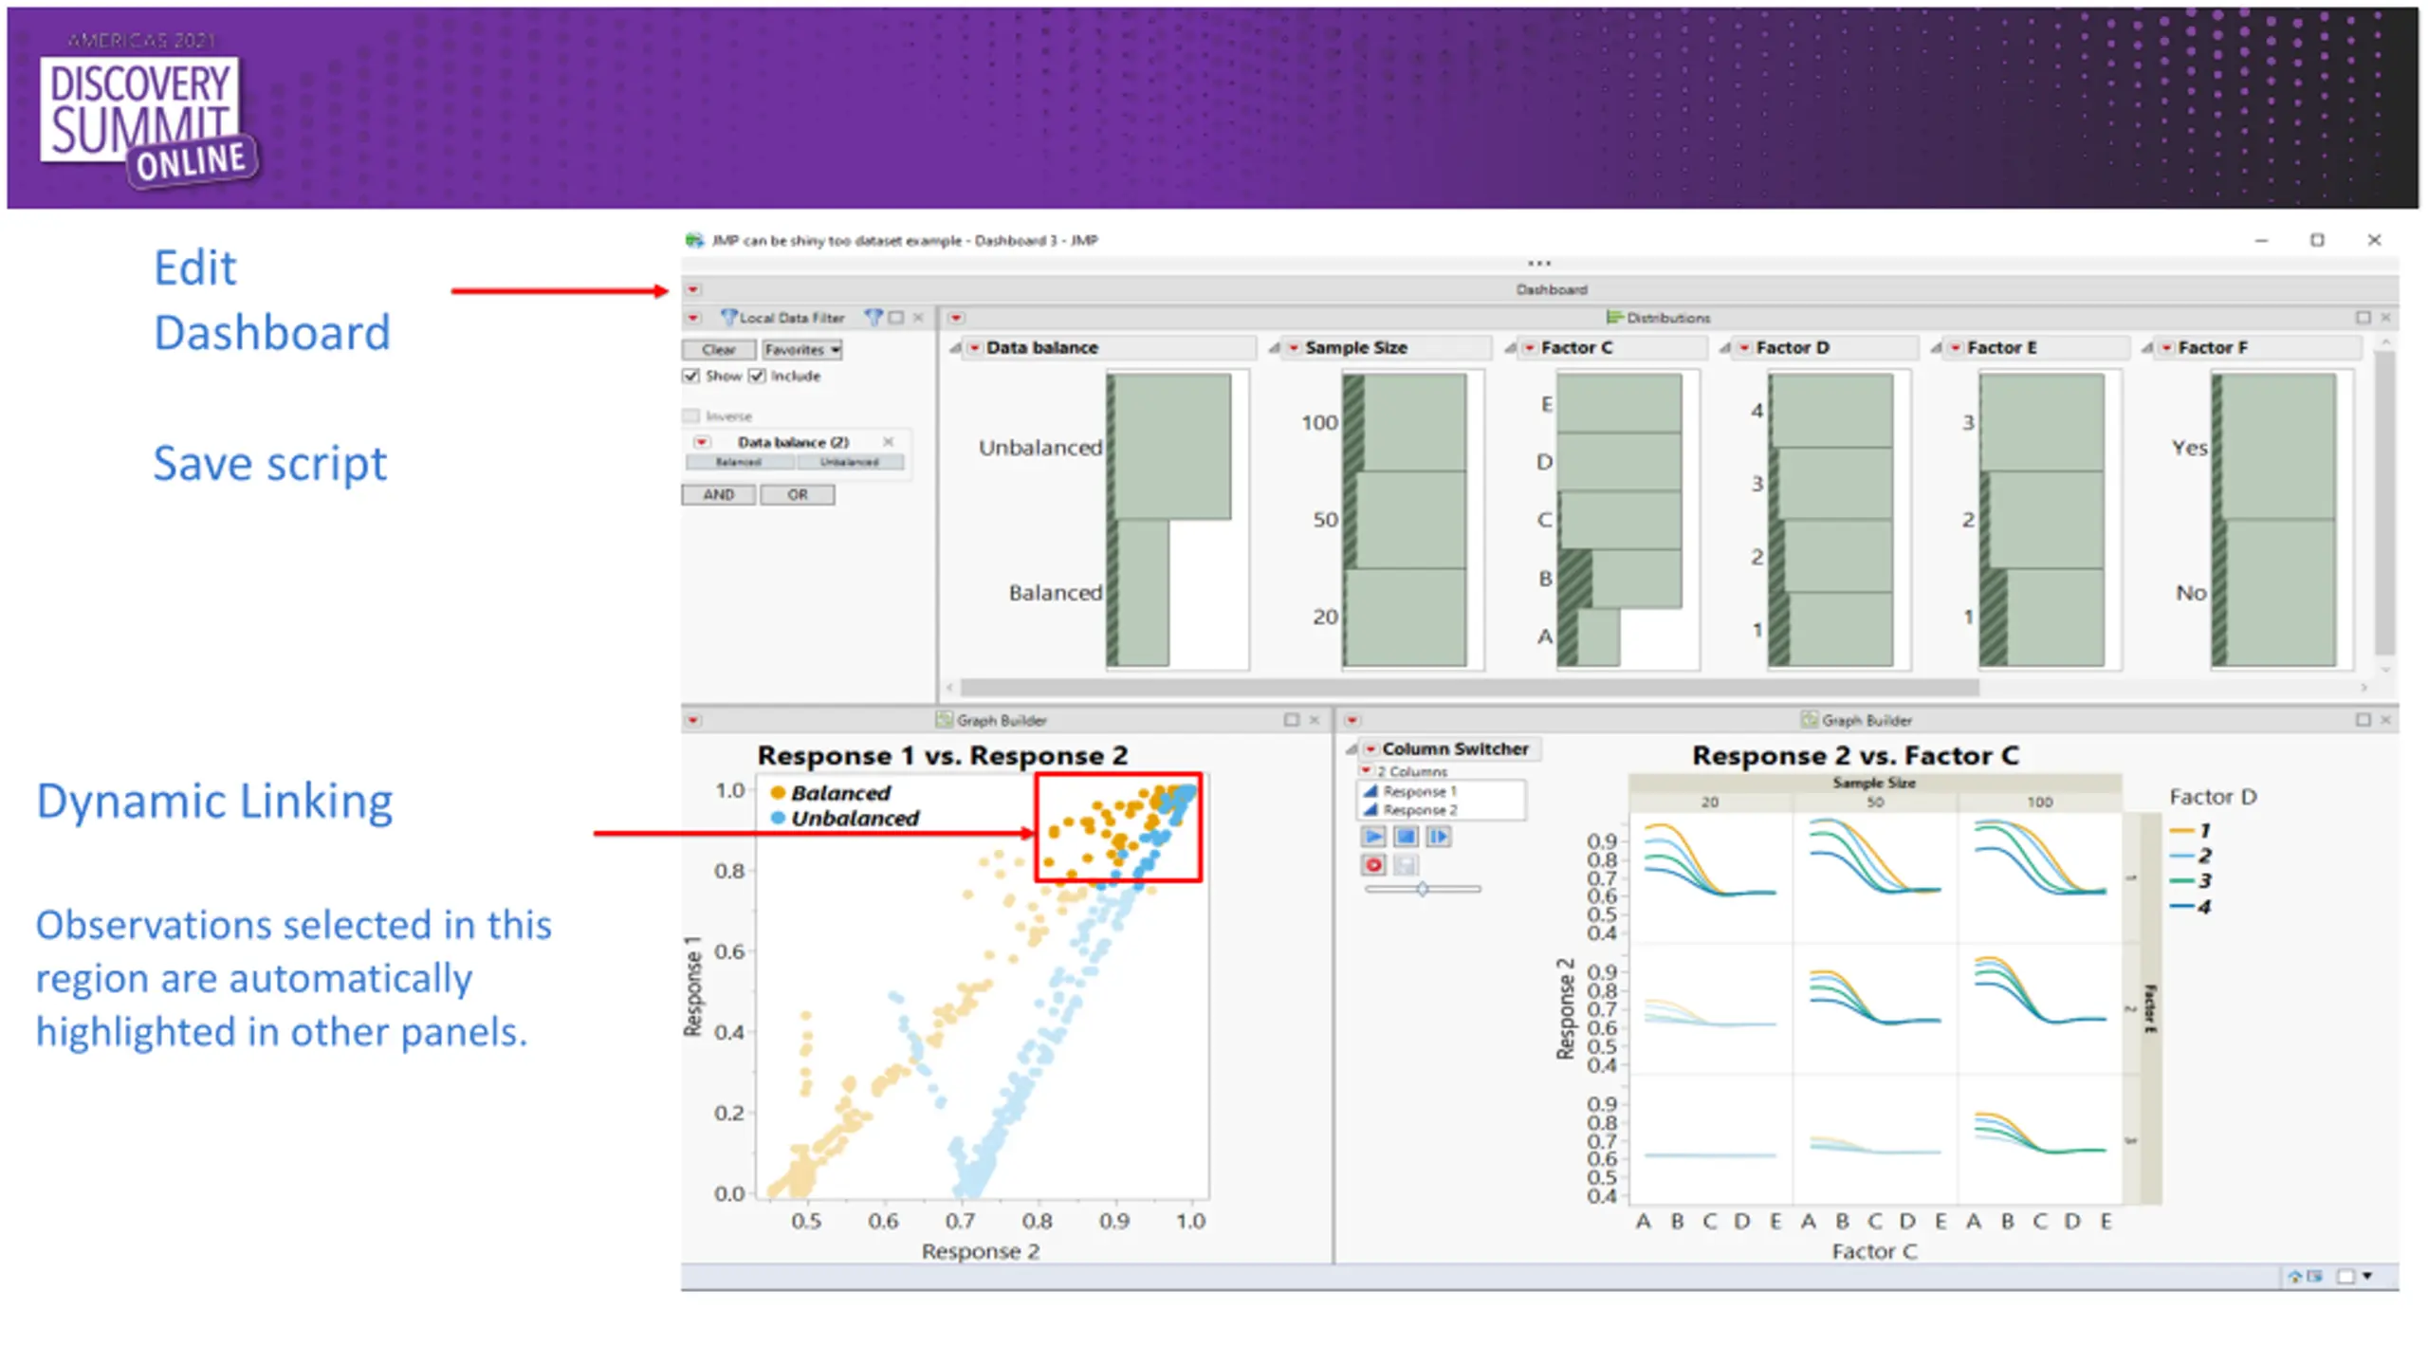Open the Dashboard red triangle menu
Screen dimensions: 2428x1365
(x=693, y=289)
